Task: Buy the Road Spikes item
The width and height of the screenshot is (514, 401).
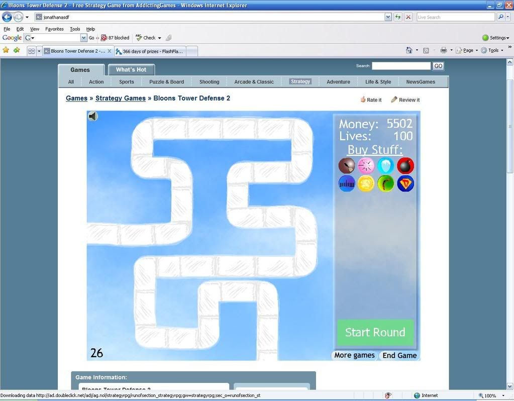Action: (x=347, y=184)
